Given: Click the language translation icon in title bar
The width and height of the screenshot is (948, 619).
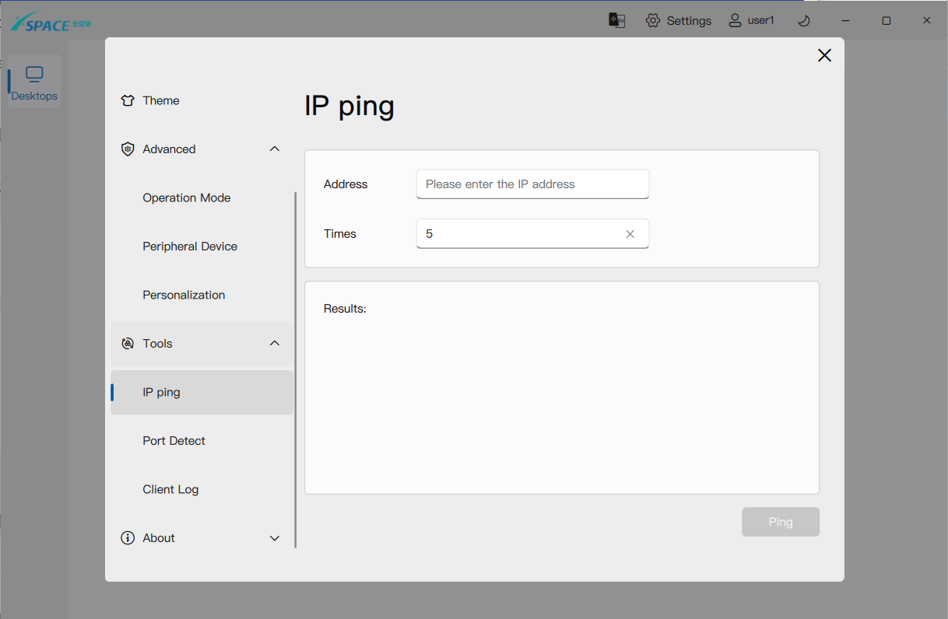Looking at the screenshot, I should click(x=616, y=20).
